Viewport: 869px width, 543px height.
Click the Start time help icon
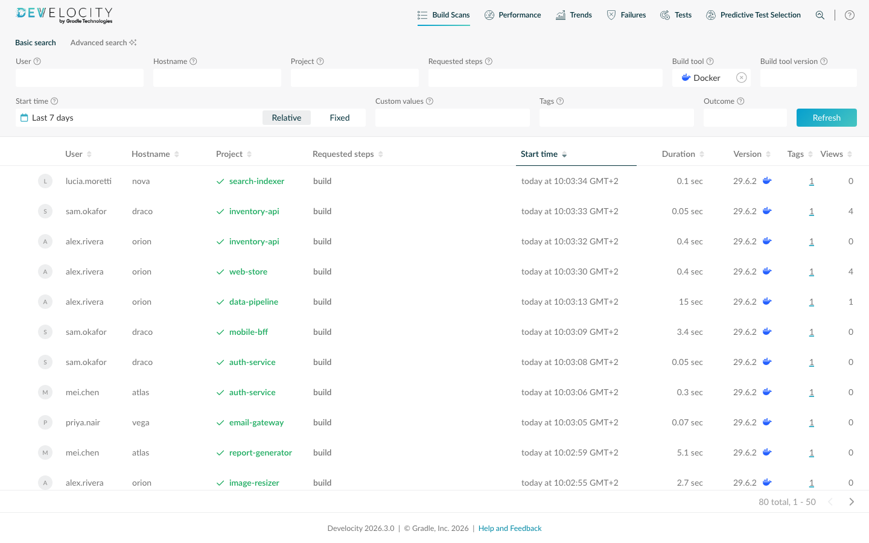54,101
